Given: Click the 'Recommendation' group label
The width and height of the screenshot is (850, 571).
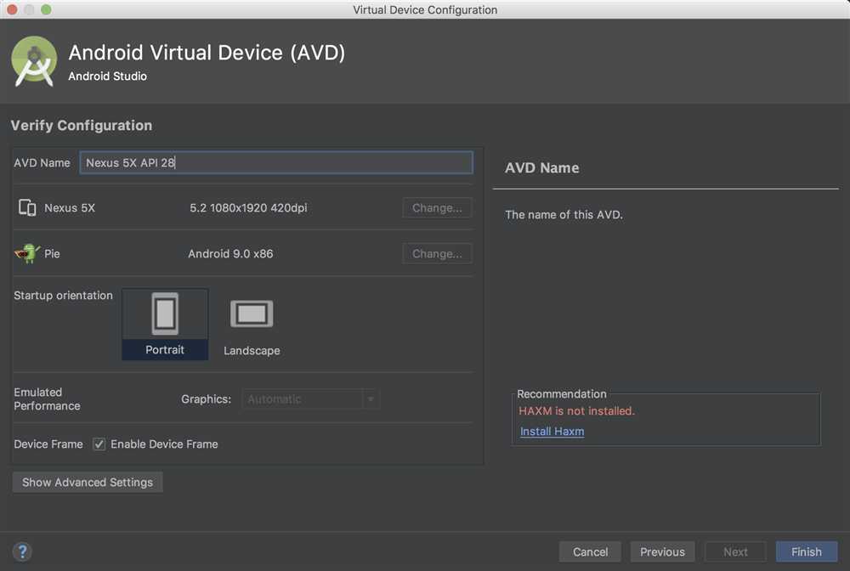Looking at the screenshot, I should click(x=562, y=394).
